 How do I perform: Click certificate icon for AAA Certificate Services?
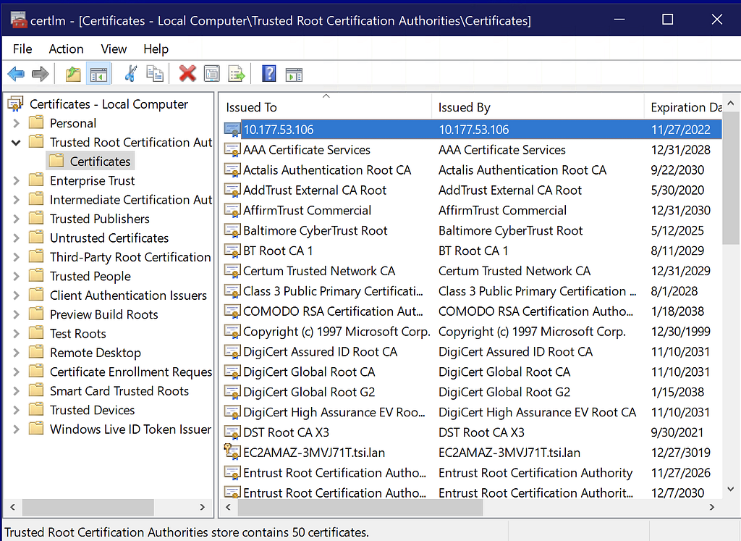(x=232, y=150)
